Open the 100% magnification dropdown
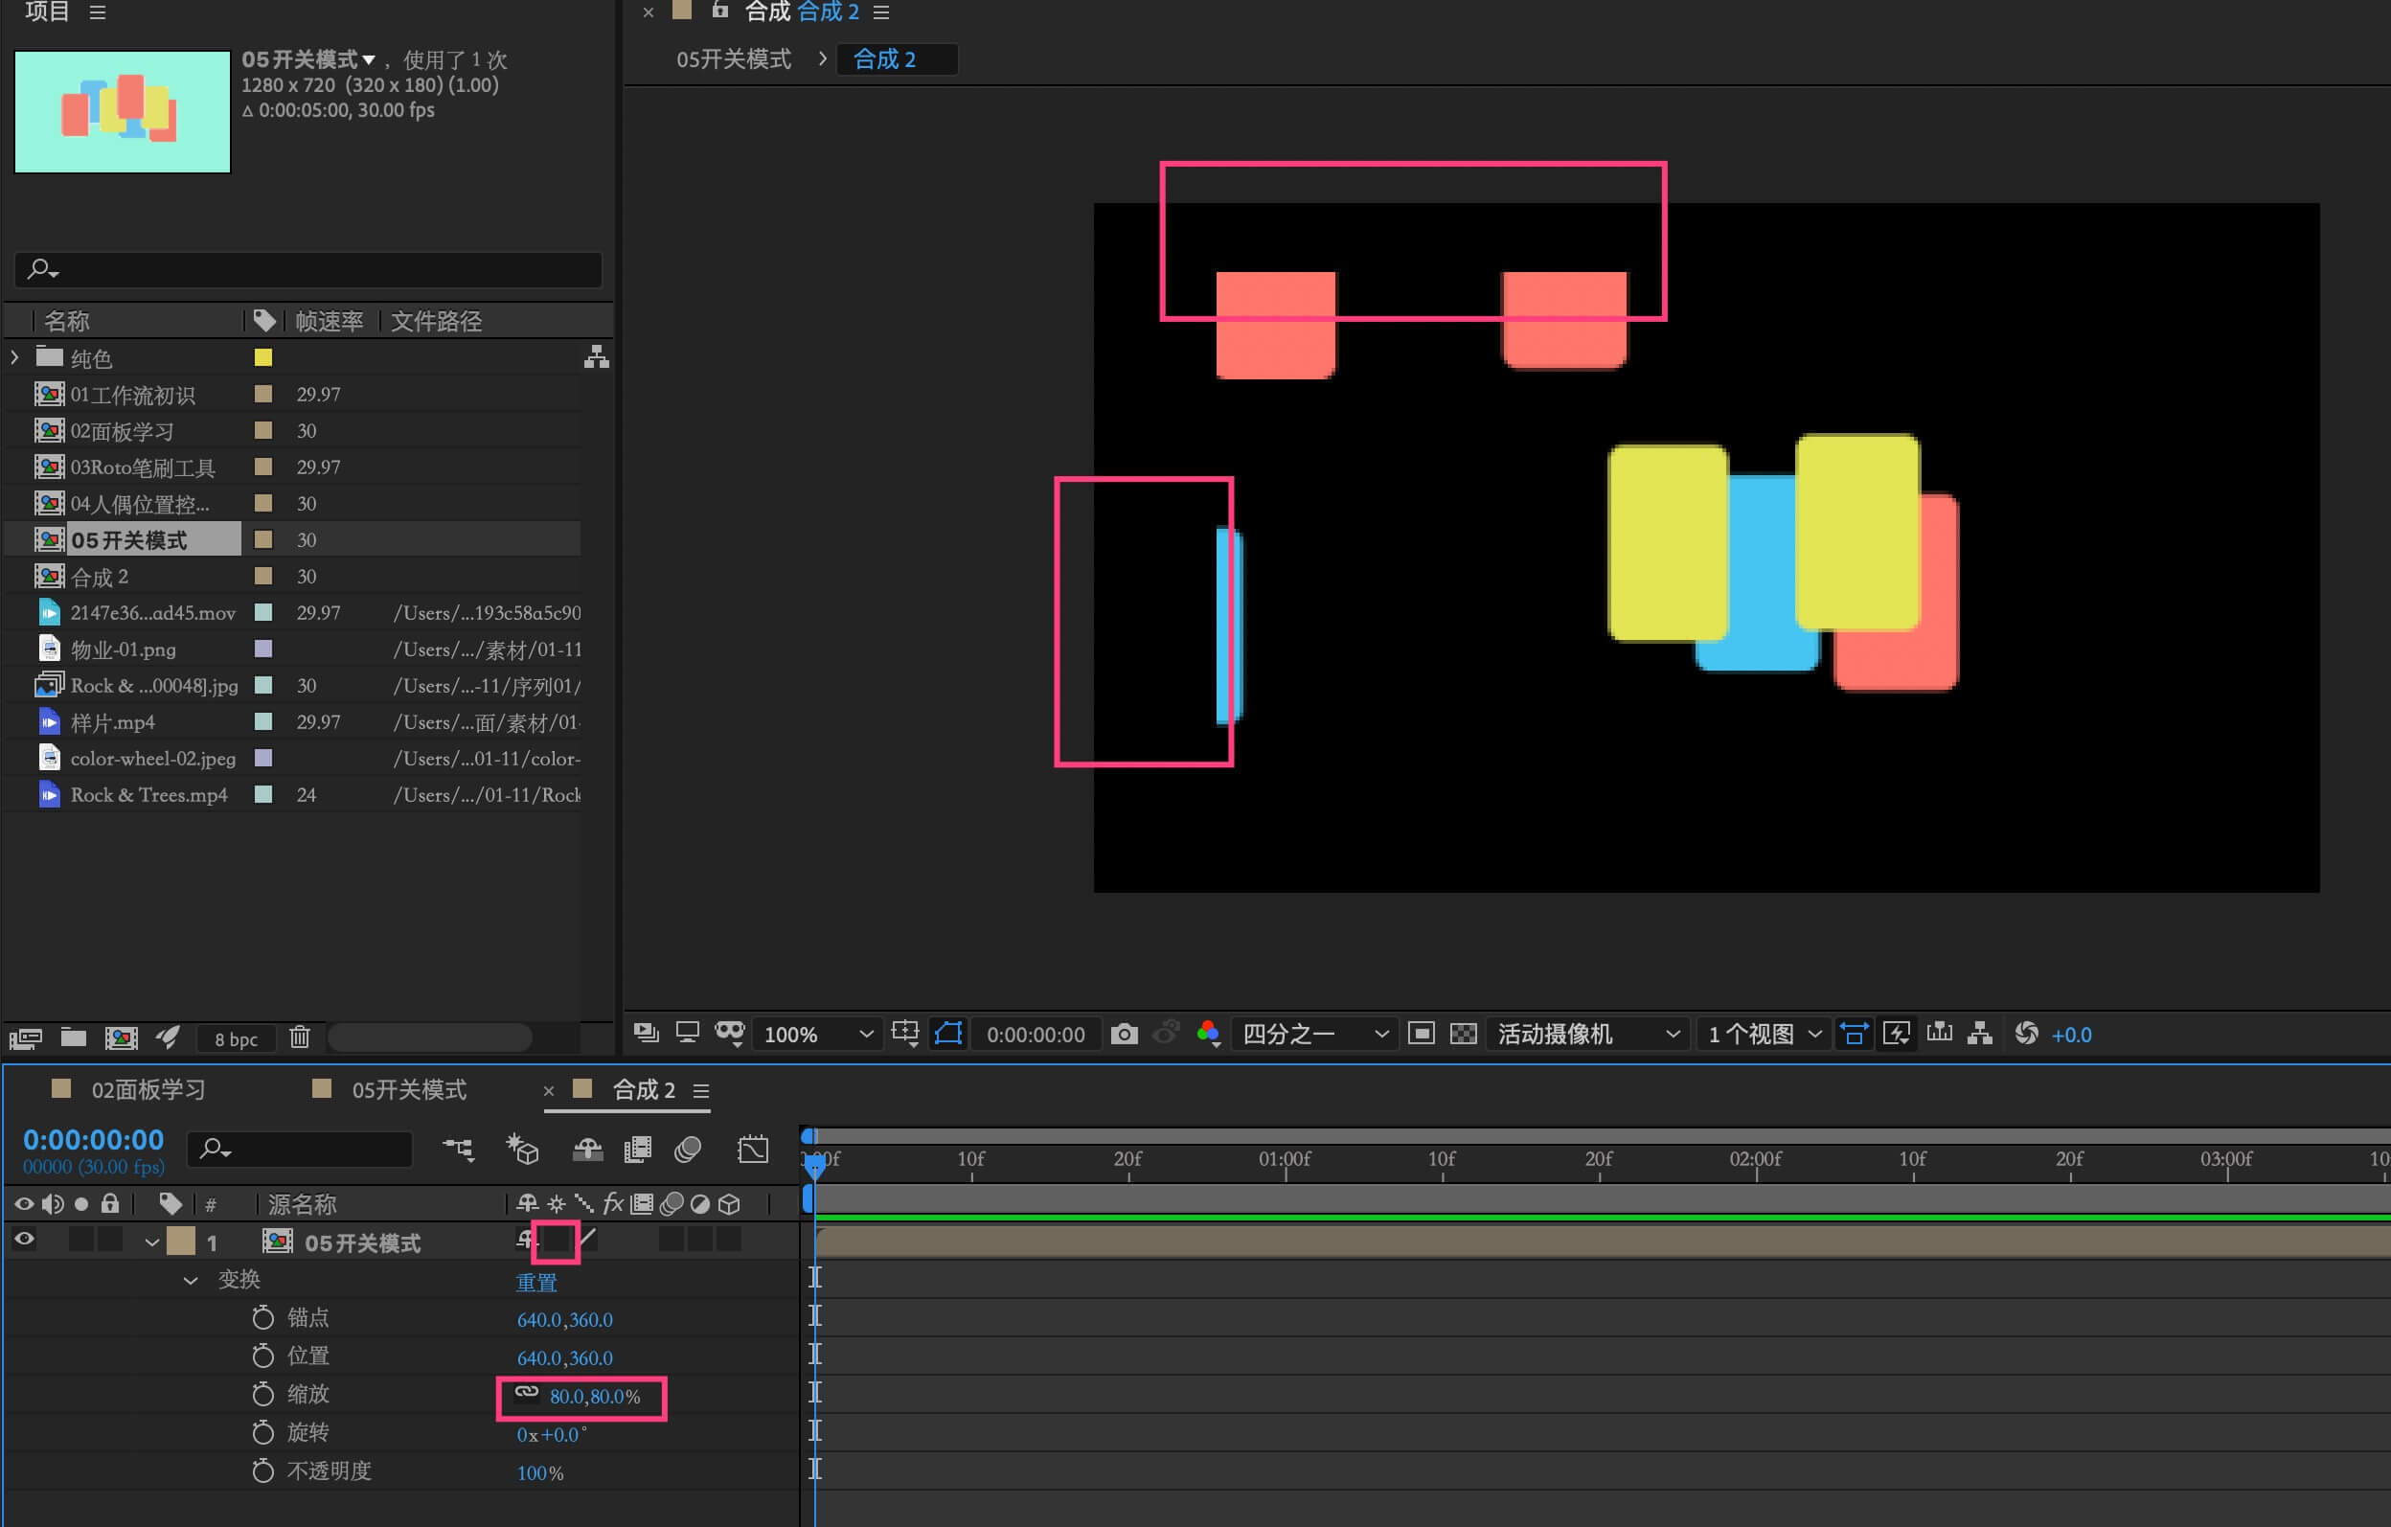This screenshot has height=1527, width=2391. pos(816,1034)
